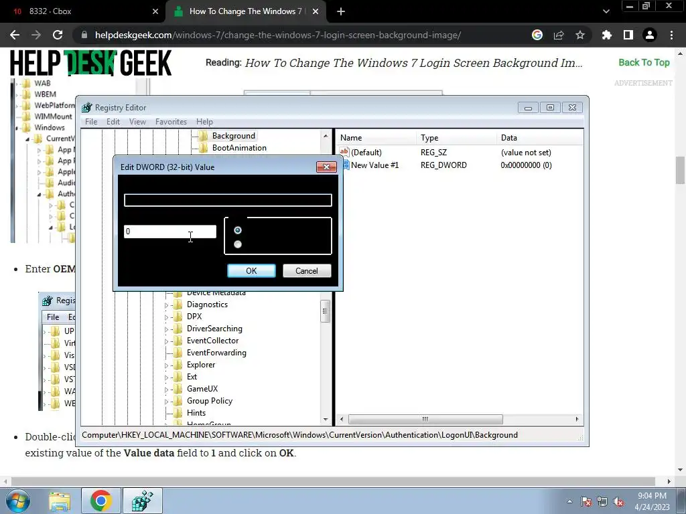Click the BootAnimation folder icon
The width and height of the screenshot is (686, 514).
click(x=203, y=148)
